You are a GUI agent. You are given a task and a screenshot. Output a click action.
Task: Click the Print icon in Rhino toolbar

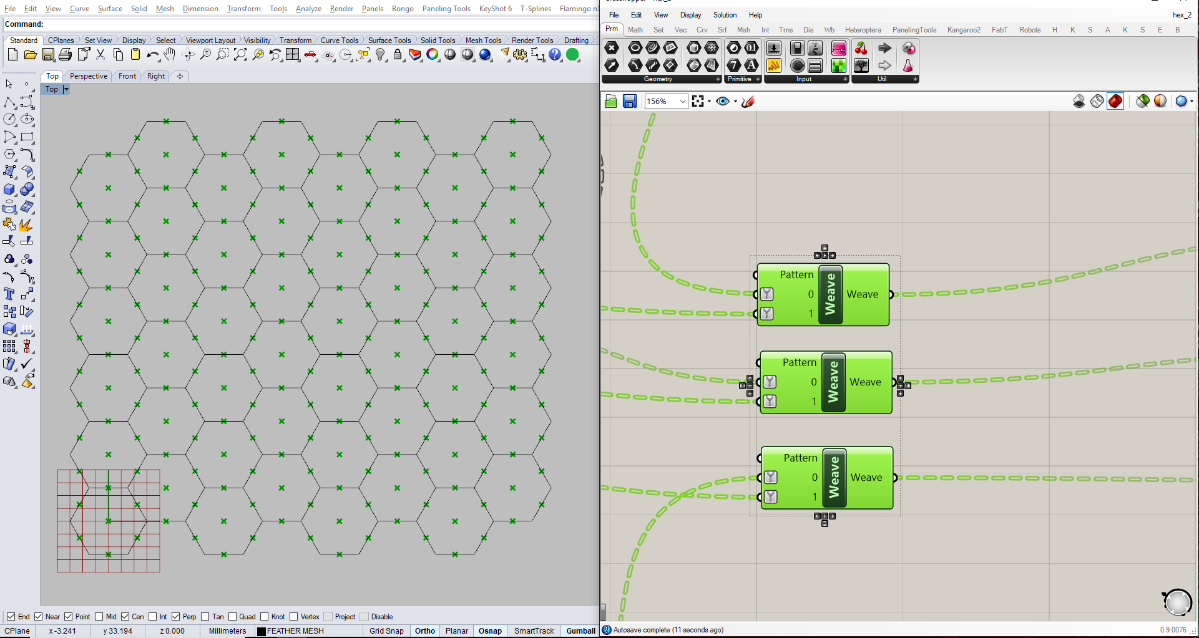click(65, 55)
